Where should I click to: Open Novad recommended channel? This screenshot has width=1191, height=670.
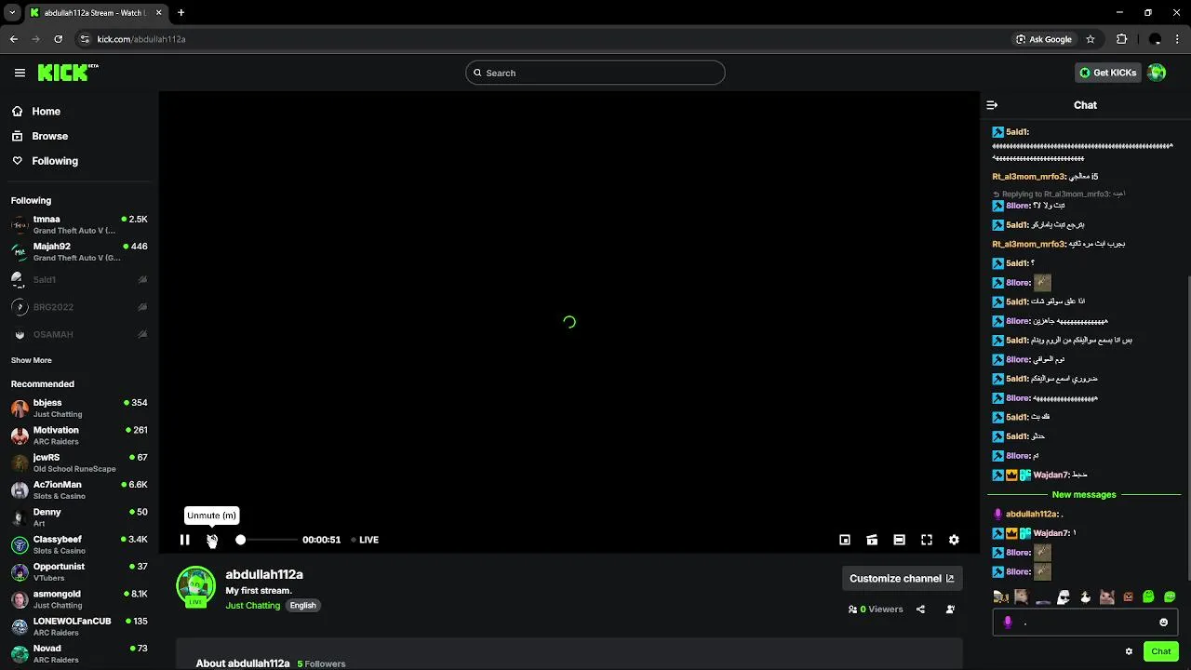(x=79, y=653)
